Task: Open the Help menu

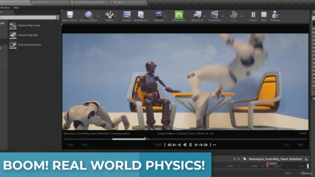Action: tap(16, 8)
